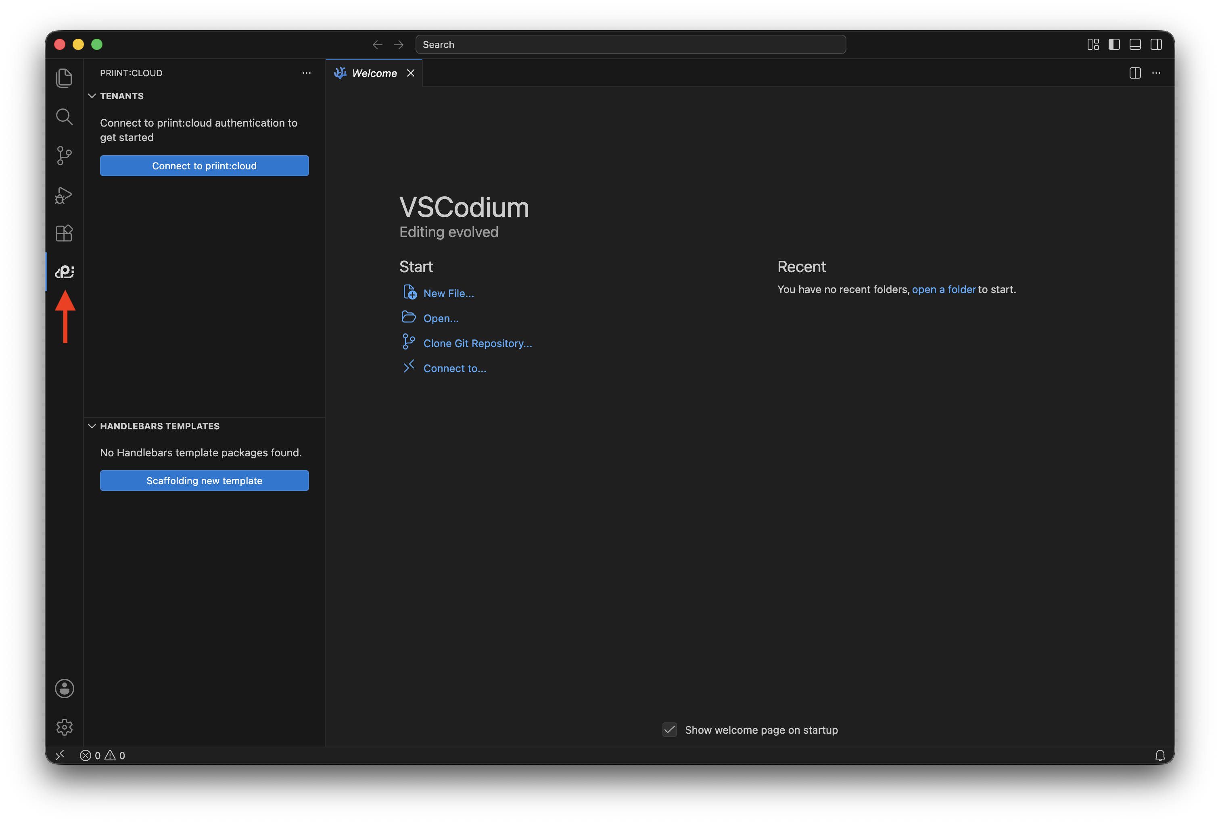The image size is (1220, 824).
Task: Go forward with the navigation arrow
Action: click(399, 45)
